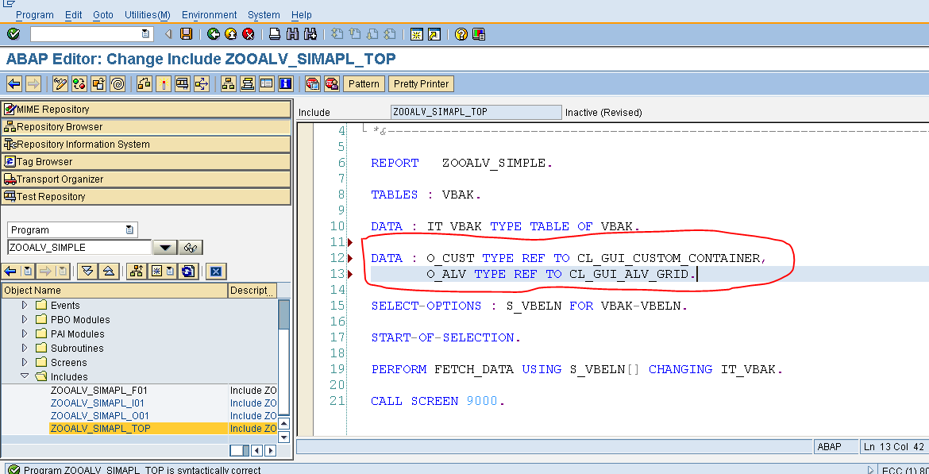The image size is (929, 474).
Task: Refresh the object list with refresh icon
Action: [x=188, y=272]
